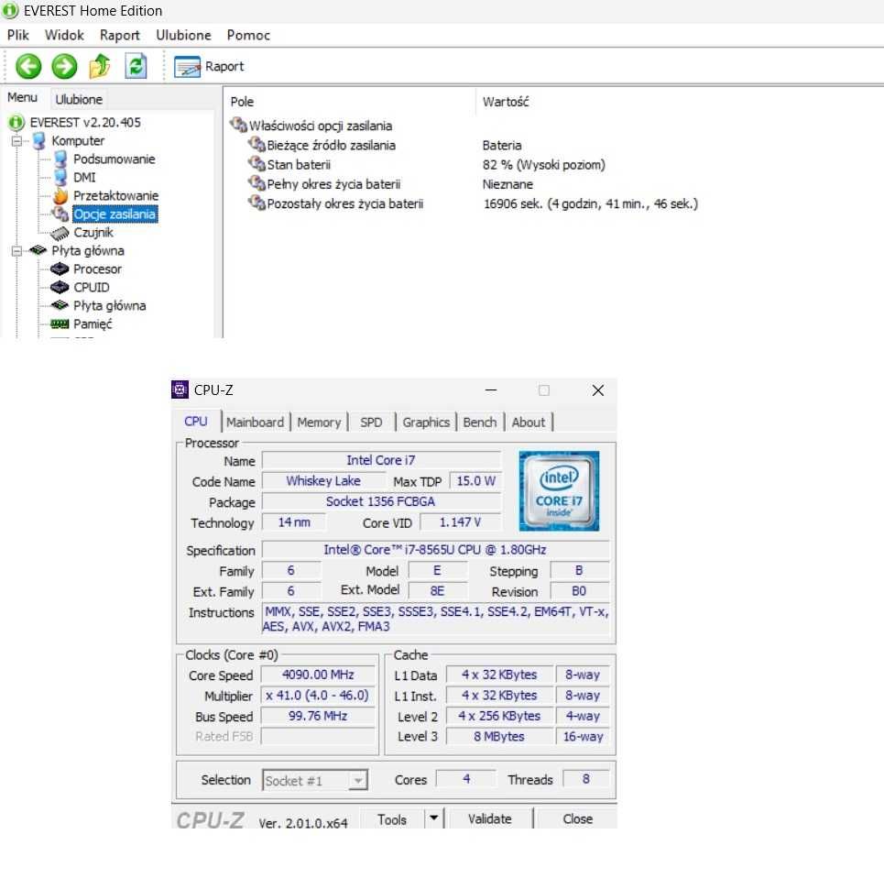Open the Pomoc menu
884x878 pixels.
coord(248,35)
